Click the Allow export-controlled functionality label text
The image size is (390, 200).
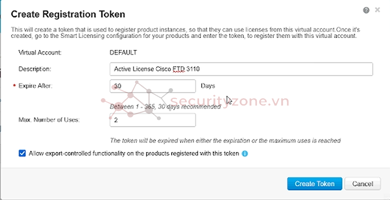coord(134,154)
